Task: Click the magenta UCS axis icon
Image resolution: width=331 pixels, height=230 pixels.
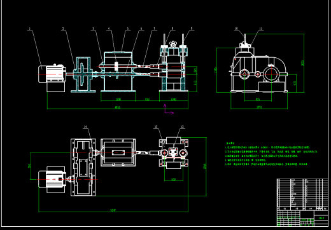Action: (169, 109)
